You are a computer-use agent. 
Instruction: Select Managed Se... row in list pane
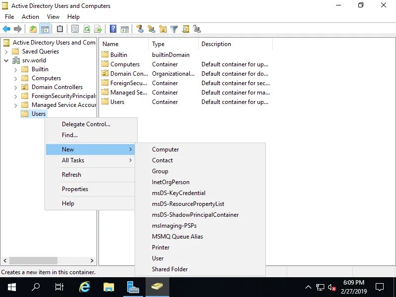tap(186, 93)
